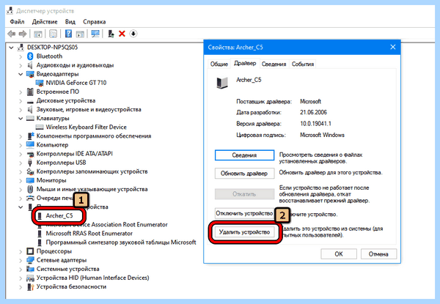Click the Дисковые устройства drive icon
Image resolution: width=440 pixels, height=304 pixels.
(30, 101)
